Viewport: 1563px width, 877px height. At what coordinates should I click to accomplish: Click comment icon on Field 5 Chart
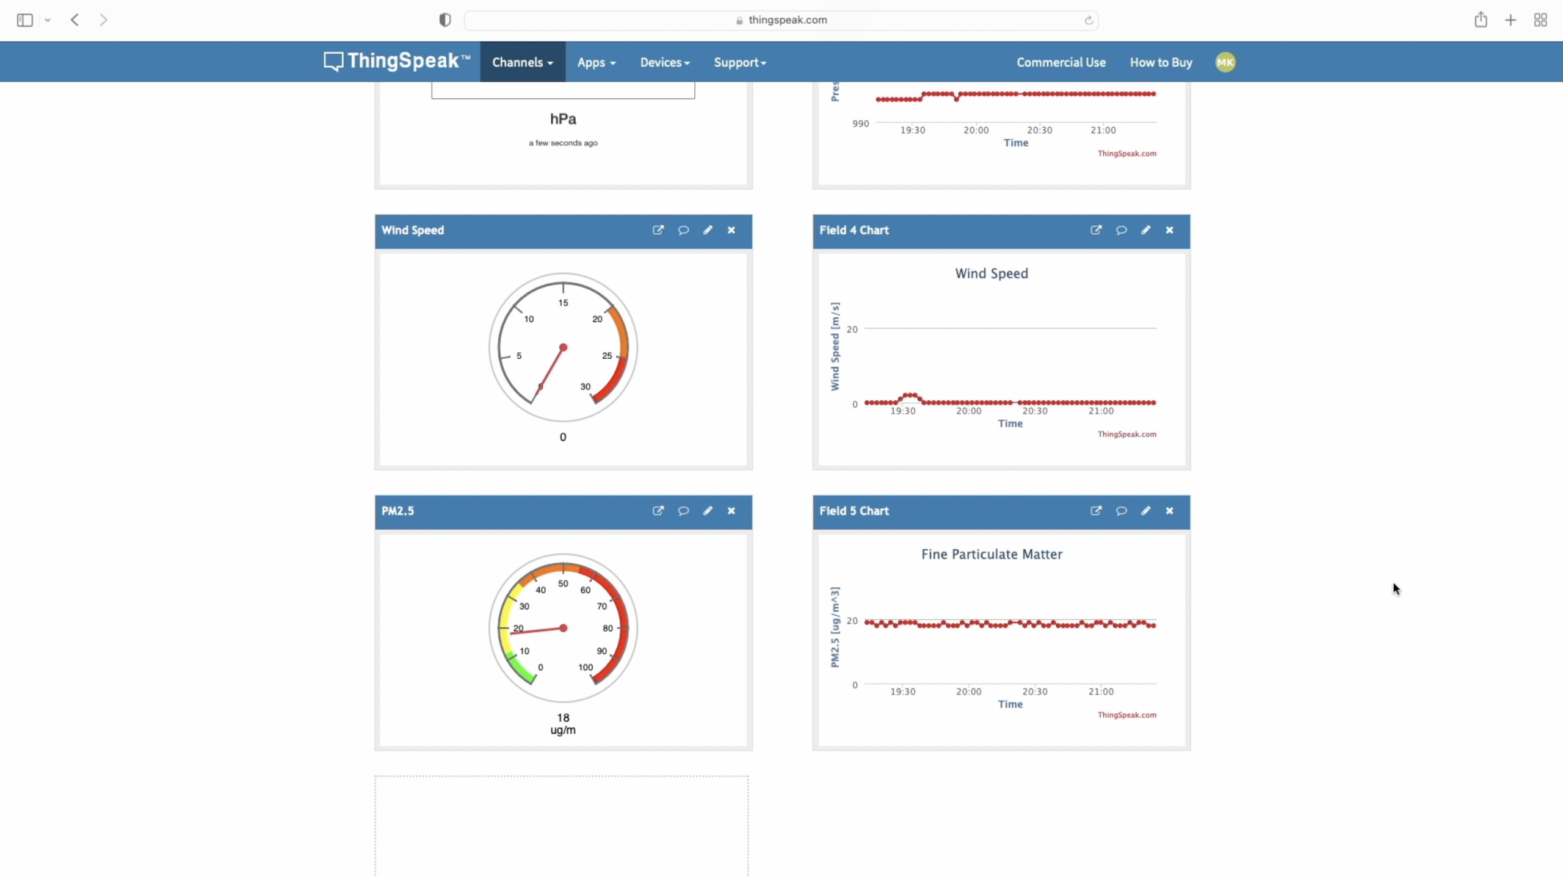point(1121,511)
